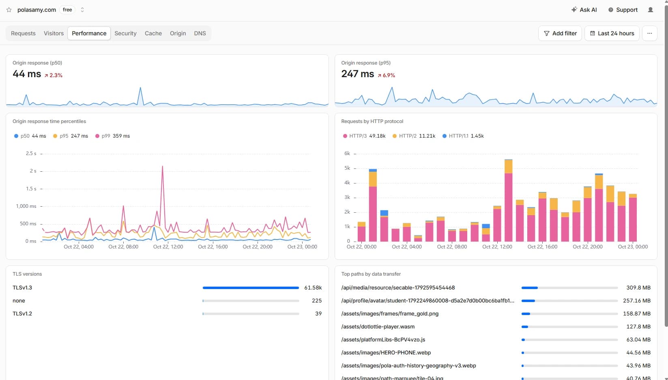Open the Origin tab
Image resolution: width=668 pixels, height=380 pixels.
coord(178,33)
